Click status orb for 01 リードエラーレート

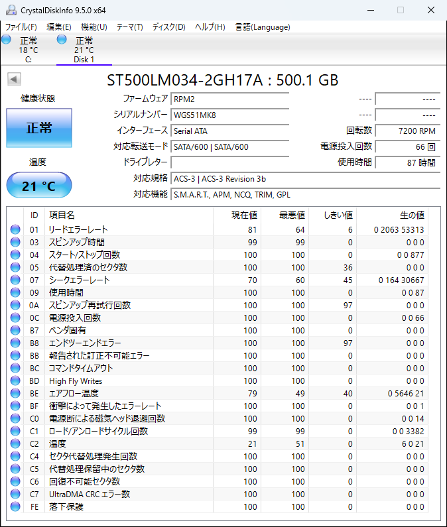tap(15, 229)
